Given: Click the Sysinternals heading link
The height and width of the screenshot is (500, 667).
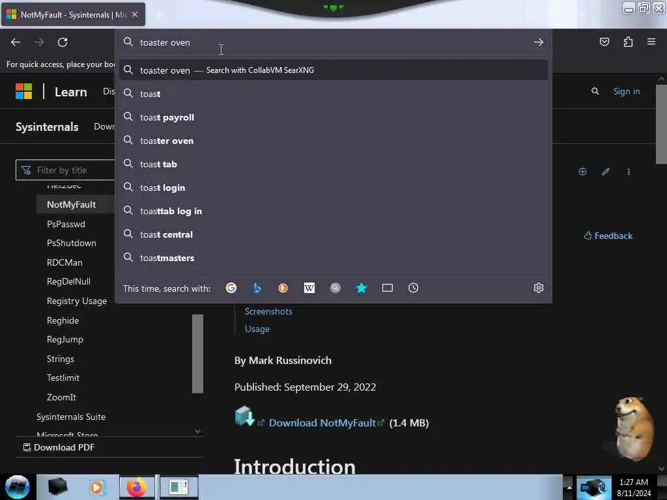Looking at the screenshot, I should coord(47,127).
